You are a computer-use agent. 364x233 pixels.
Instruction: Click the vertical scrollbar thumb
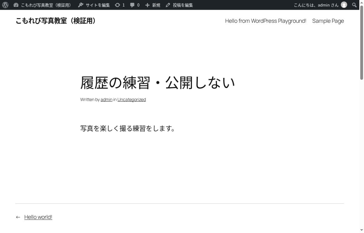coord(362,43)
